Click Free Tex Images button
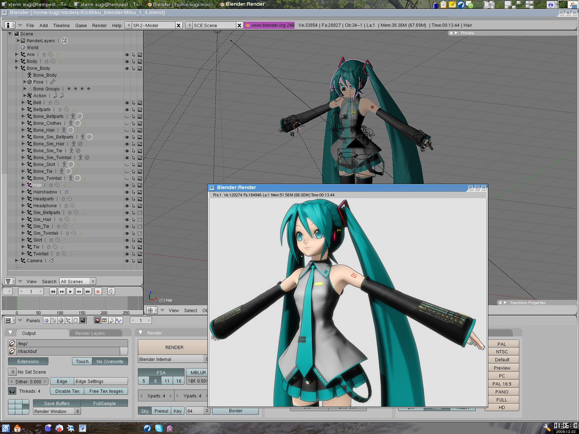 pyautogui.click(x=106, y=391)
